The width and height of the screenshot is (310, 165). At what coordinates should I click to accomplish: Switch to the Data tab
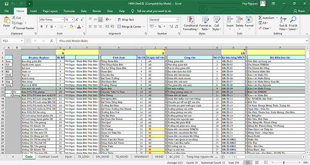coord(84,11)
